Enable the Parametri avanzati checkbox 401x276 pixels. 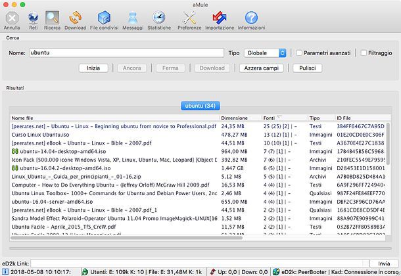click(x=300, y=53)
